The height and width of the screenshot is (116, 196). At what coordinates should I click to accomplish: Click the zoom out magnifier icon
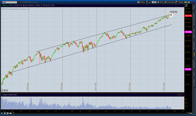pos(7,113)
